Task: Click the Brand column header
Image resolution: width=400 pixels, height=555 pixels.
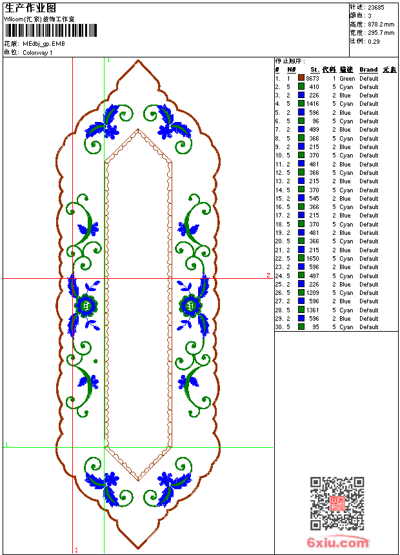Action: pos(368,70)
